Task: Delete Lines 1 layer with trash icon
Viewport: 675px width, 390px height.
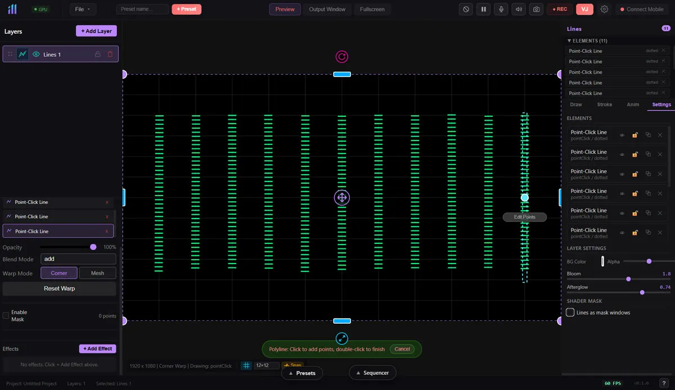Action: click(x=110, y=55)
